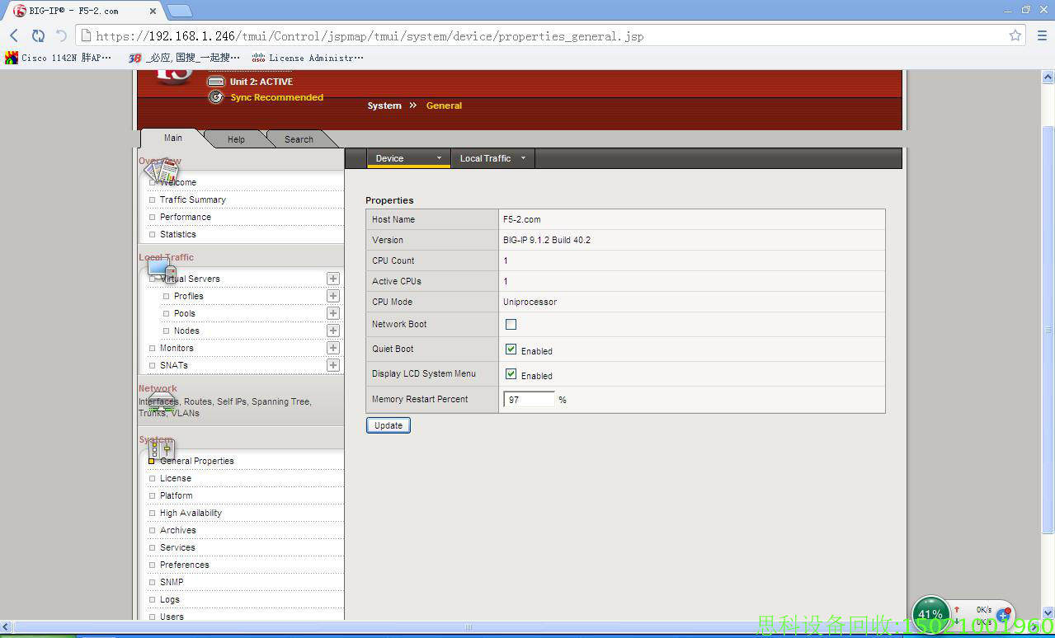Click the Sync Recommended status icon
This screenshot has height=638, width=1055.
215,97
